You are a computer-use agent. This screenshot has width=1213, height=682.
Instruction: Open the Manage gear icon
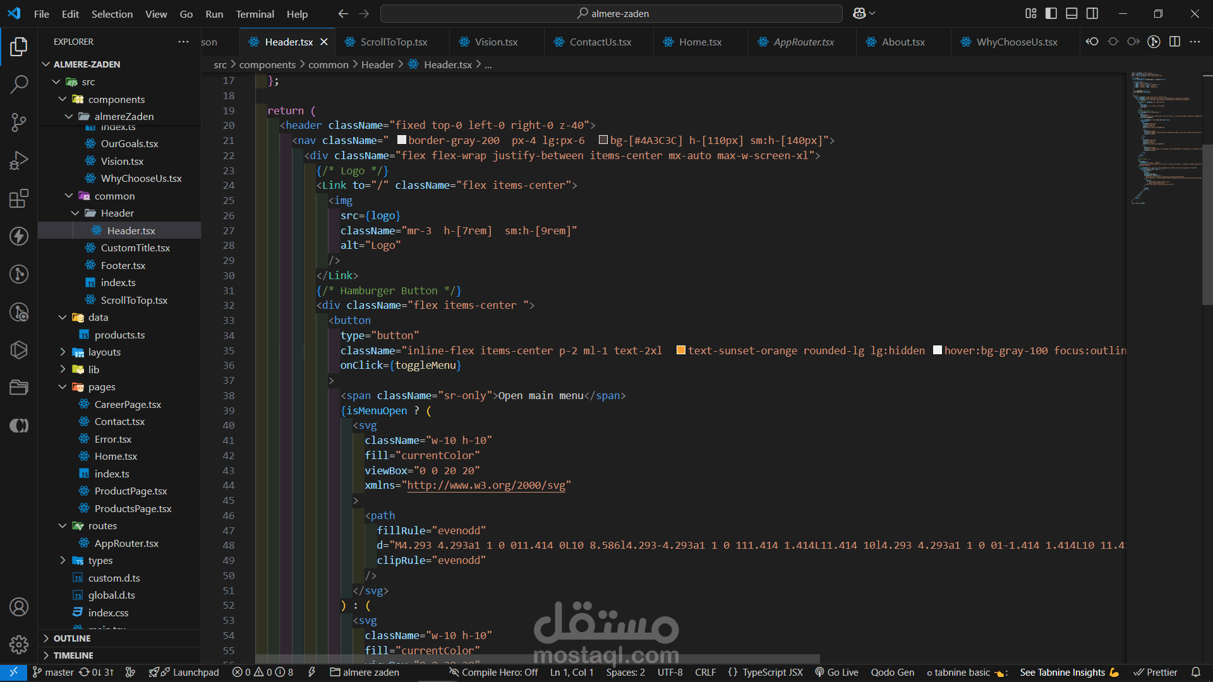(x=19, y=645)
